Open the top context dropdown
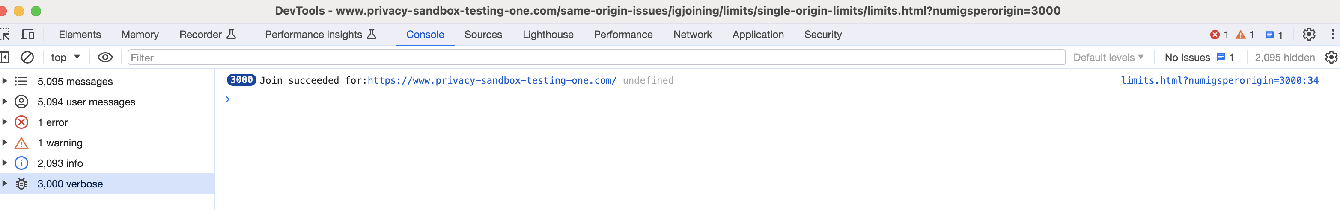 (x=66, y=58)
